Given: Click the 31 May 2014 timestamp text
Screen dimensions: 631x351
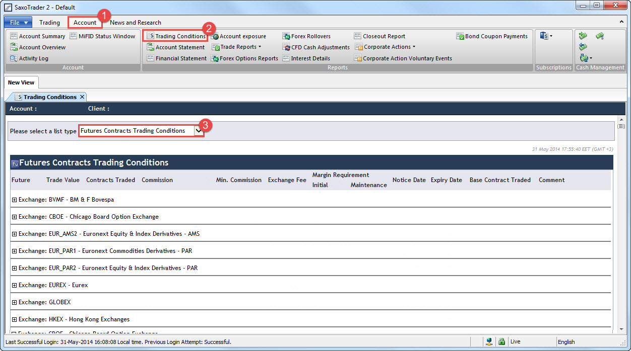Looking at the screenshot, I should click(573, 149).
